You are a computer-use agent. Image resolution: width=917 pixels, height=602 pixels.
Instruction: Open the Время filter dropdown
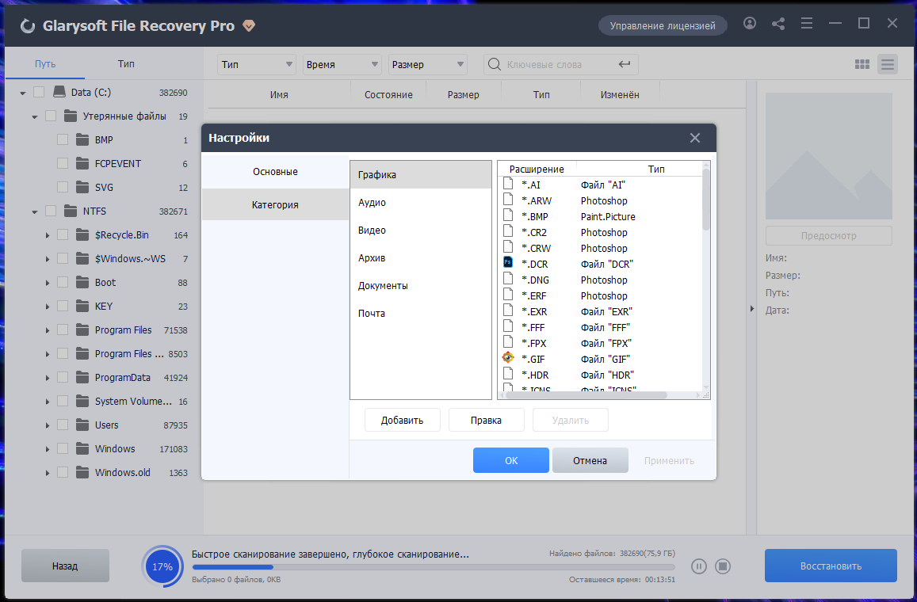tap(342, 64)
